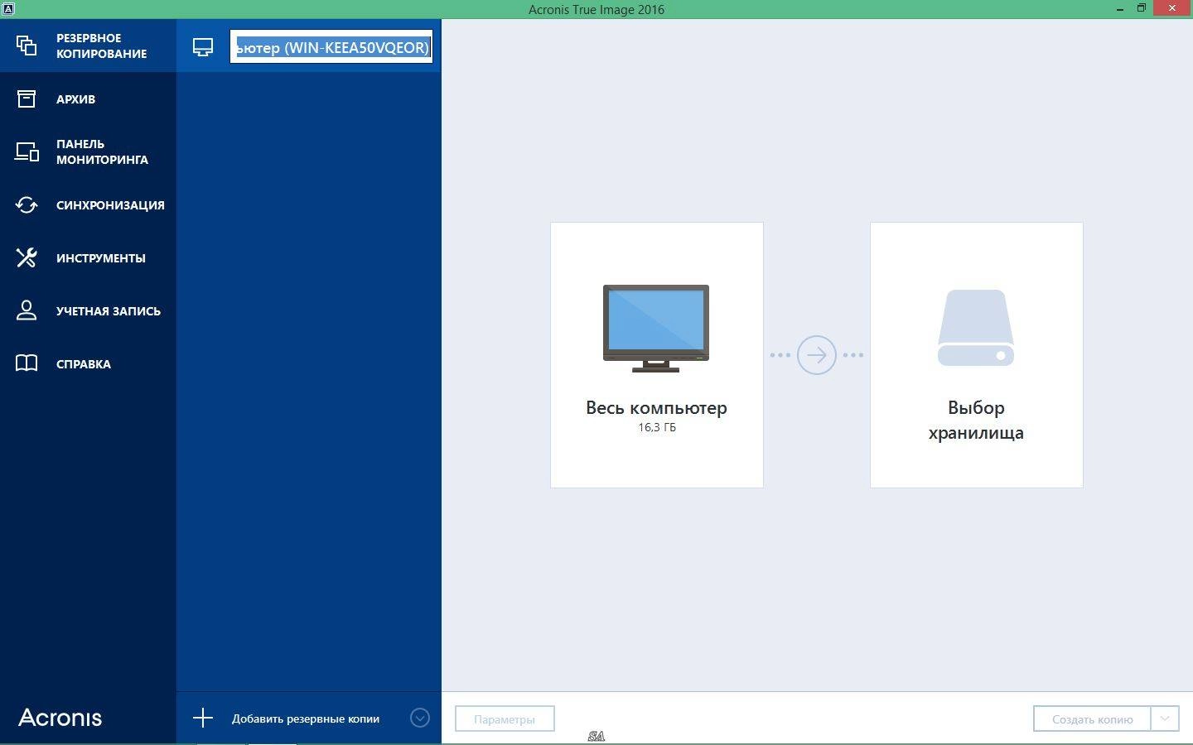
Task: Expand the Создать копию dropdown arrow
Action: (1165, 719)
